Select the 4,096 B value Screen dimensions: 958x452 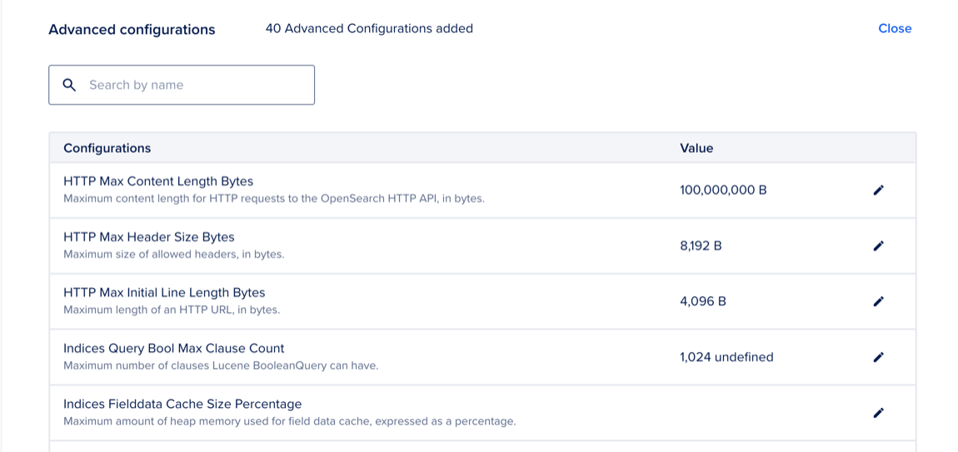[x=702, y=301]
